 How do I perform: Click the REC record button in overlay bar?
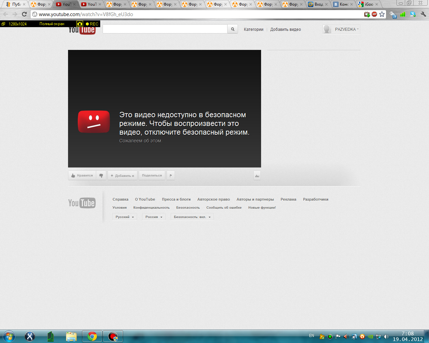click(92, 24)
